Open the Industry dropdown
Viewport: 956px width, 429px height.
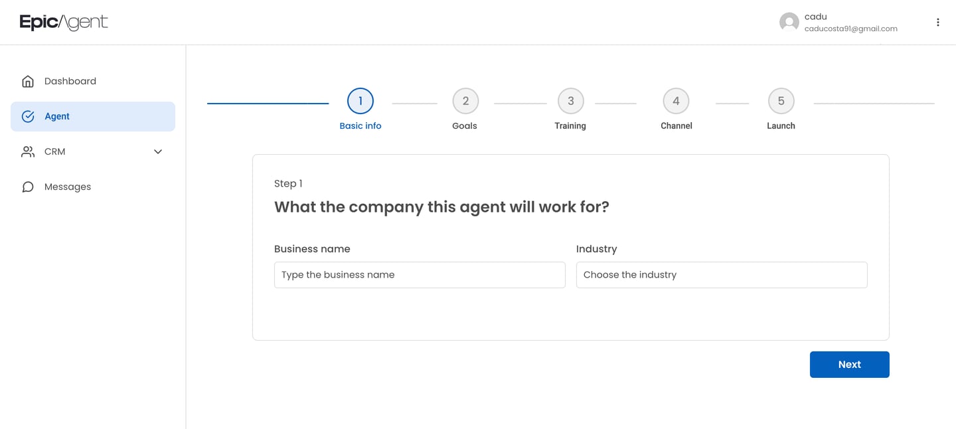click(x=721, y=275)
